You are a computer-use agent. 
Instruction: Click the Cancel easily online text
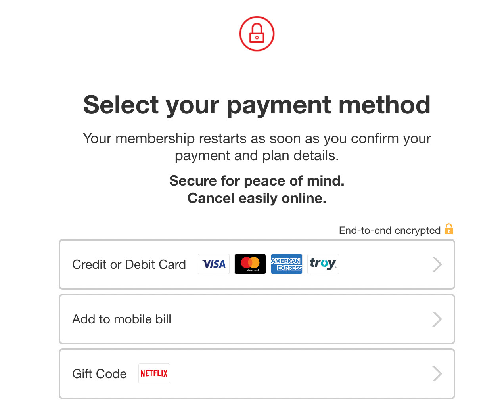tap(257, 198)
